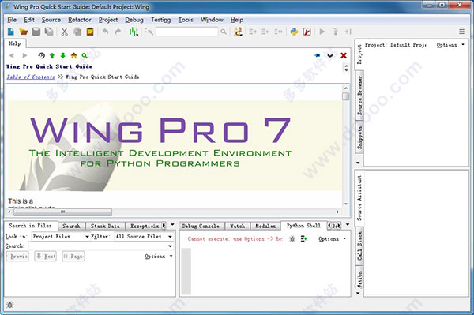Open the Source menu
The height and width of the screenshot is (315, 474).
[x=51, y=20]
